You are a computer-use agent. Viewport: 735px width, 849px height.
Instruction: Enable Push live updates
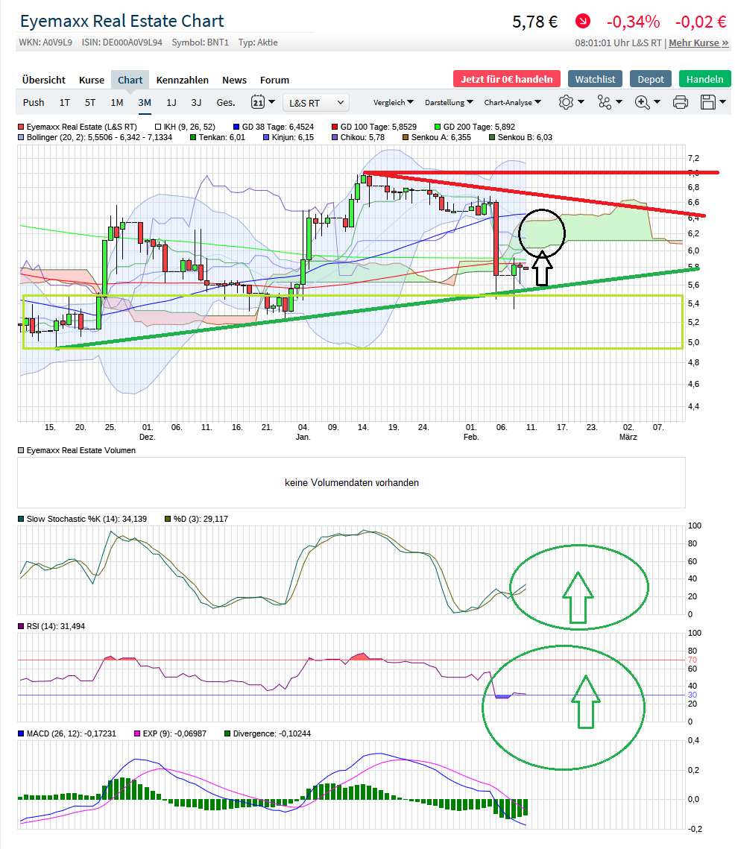coord(34,102)
